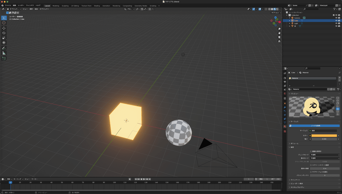This screenshot has height=194, width=342.
Task: Toggle Camera visibility eye in outliner
Action: point(336,18)
